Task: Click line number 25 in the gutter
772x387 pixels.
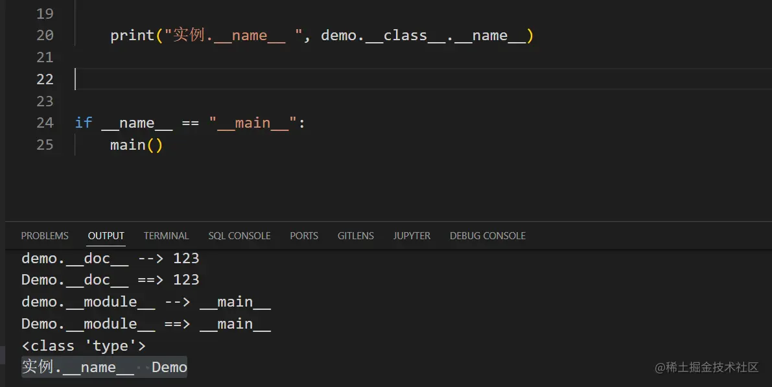Action: tap(45, 145)
